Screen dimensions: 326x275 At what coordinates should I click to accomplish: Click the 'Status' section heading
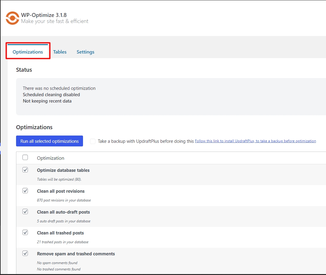(x=24, y=70)
